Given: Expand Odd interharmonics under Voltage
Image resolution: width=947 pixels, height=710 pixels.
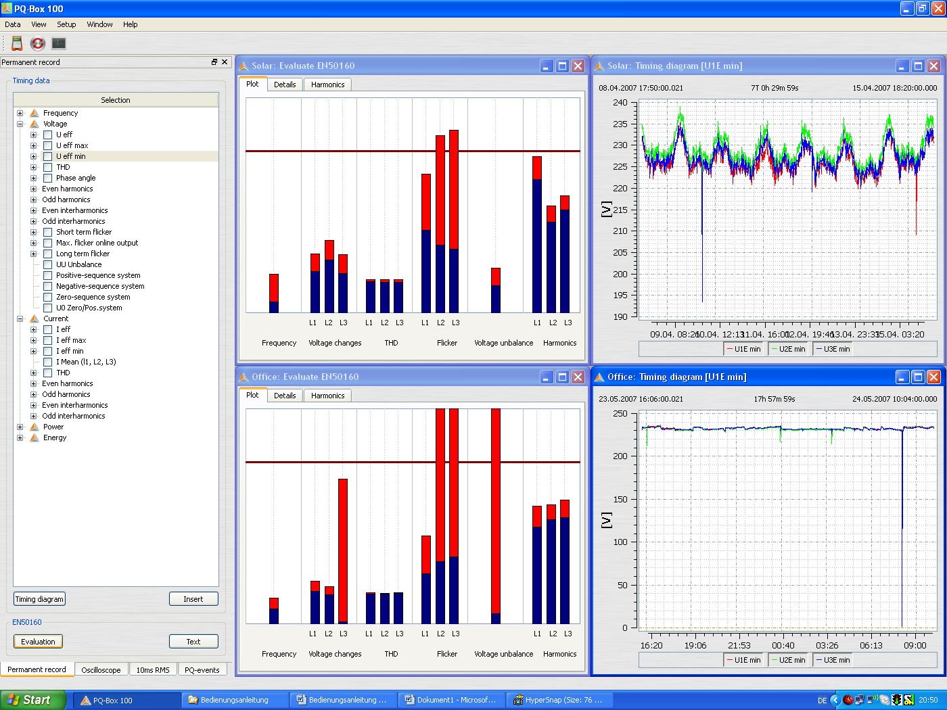Looking at the screenshot, I should [33, 221].
